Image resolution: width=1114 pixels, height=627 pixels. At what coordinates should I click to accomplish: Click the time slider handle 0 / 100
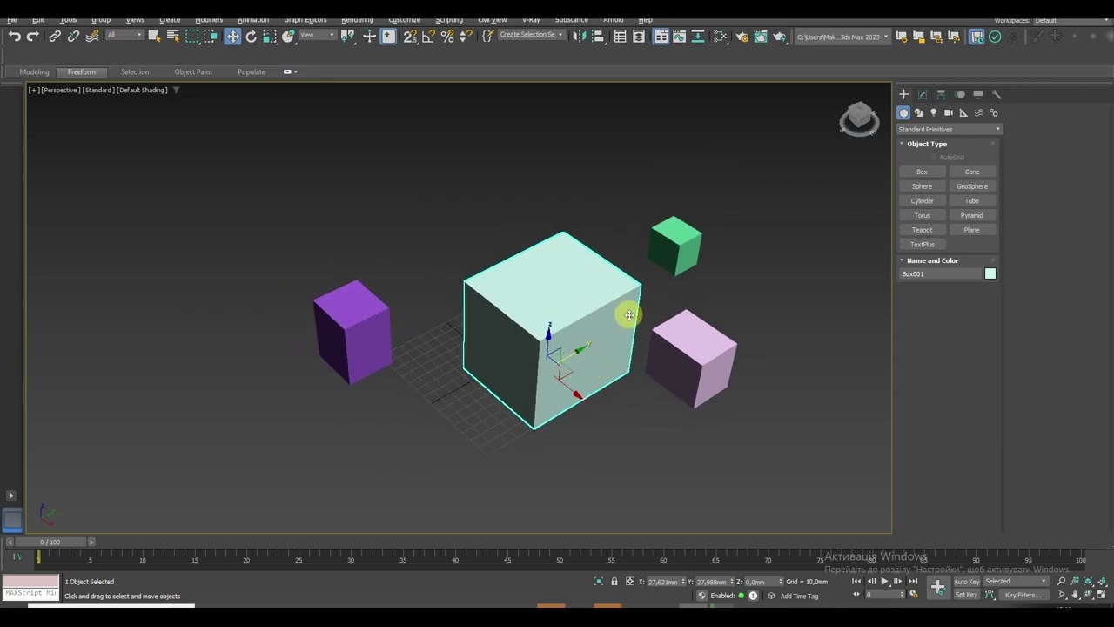pyautogui.click(x=50, y=543)
